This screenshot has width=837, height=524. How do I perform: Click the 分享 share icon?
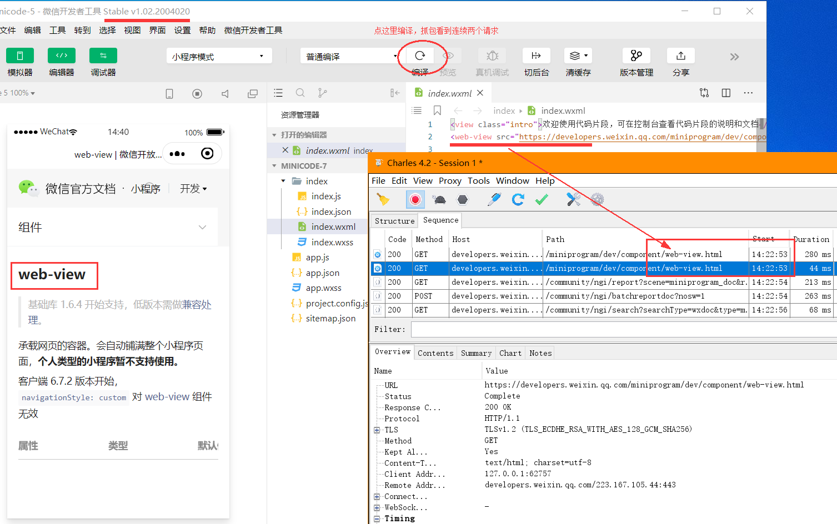click(x=681, y=56)
